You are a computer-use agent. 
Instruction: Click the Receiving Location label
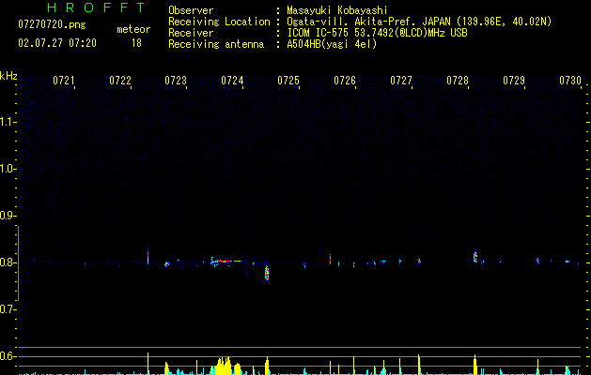[219, 22]
